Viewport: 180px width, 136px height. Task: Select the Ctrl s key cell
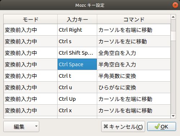point(77,41)
